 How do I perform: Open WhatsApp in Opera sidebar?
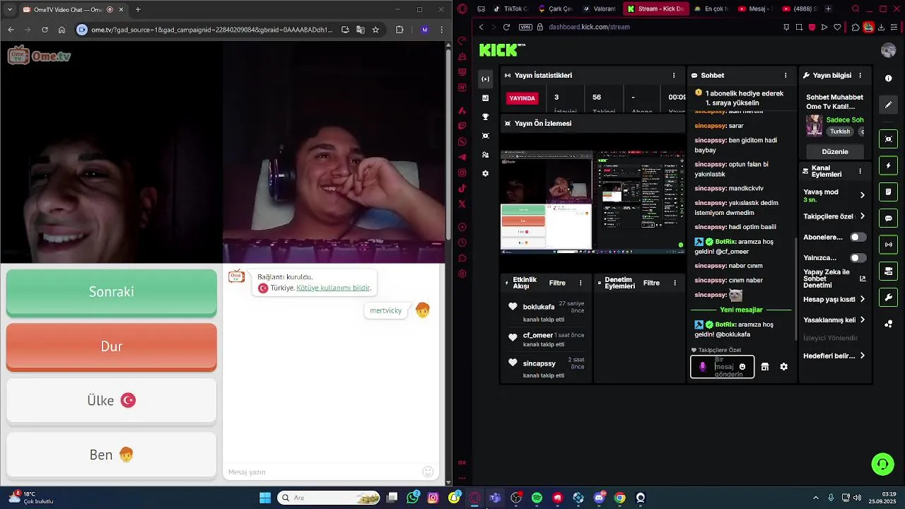pos(462,142)
